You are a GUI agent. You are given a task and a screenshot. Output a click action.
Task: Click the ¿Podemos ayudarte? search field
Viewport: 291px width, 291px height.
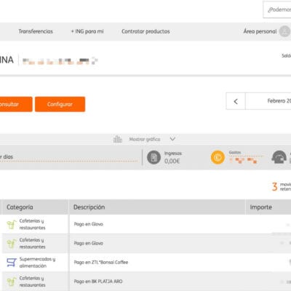(x=277, y=9)
